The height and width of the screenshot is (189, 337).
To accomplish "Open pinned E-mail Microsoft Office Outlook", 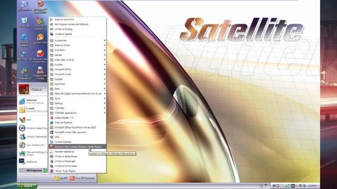I will pyautogui.click(x=33, y=110).
